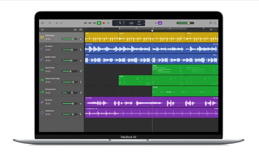Open the Loop Browser icon
The width and height of the screenshot is (259, 156).
coord(215,23)
